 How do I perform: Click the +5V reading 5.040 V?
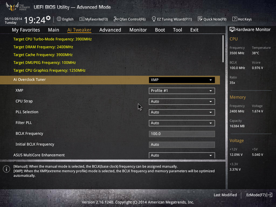coord(257,154)
